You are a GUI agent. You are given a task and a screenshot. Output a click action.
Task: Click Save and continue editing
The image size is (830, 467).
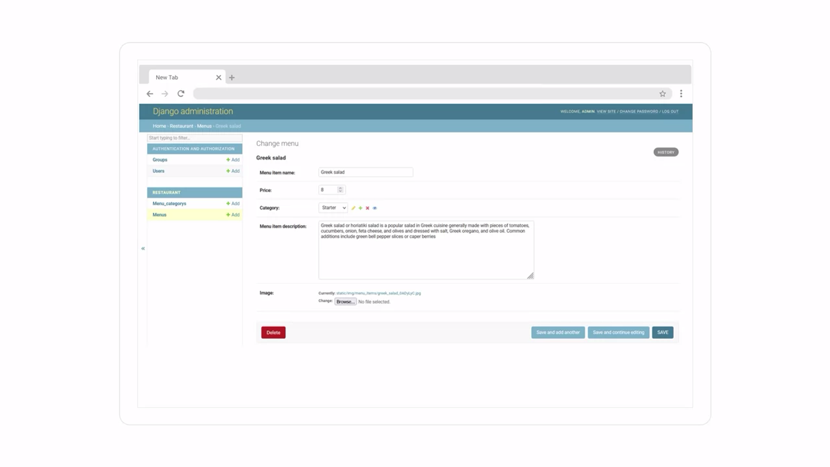coord(618,333)
